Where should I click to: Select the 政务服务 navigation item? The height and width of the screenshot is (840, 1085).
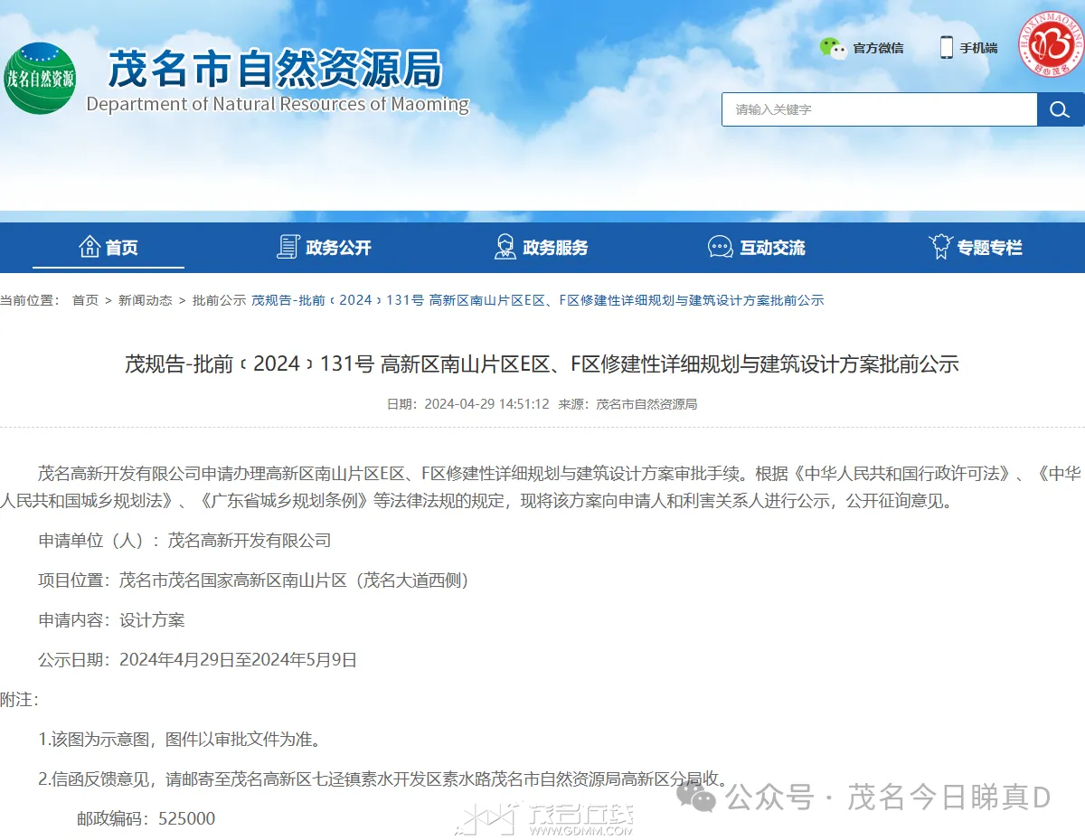click(555, 248)
